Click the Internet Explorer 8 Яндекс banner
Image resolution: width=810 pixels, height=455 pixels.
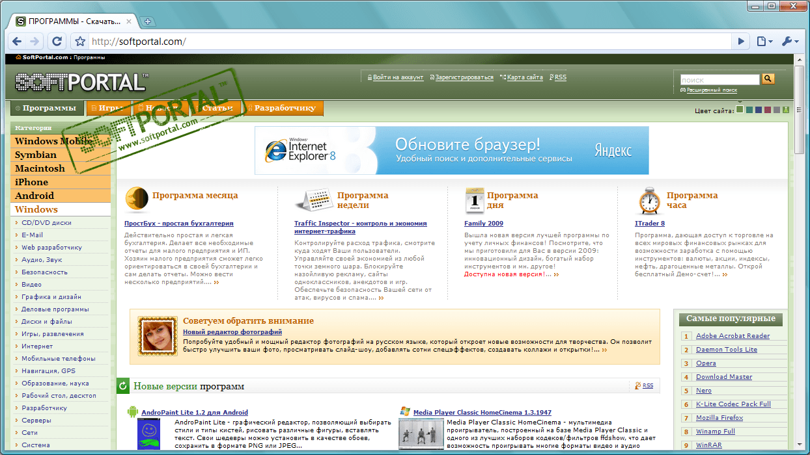click(452, 150)
